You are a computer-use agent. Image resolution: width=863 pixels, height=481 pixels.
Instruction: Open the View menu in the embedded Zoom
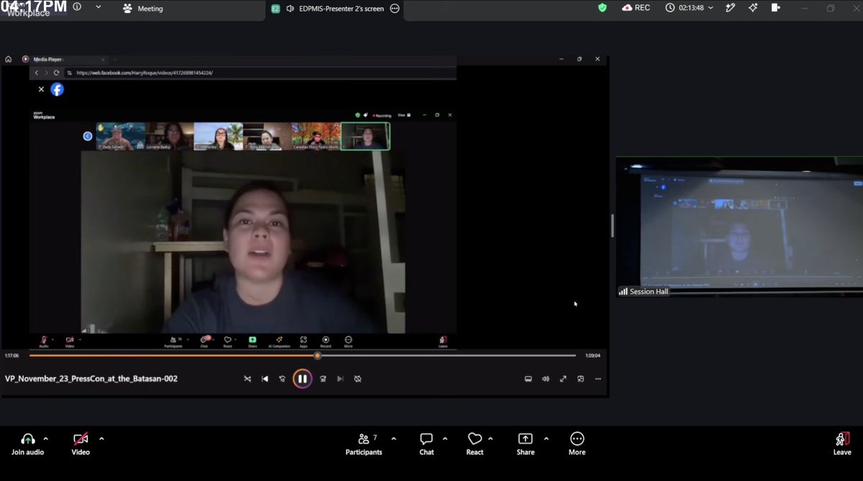404,115
